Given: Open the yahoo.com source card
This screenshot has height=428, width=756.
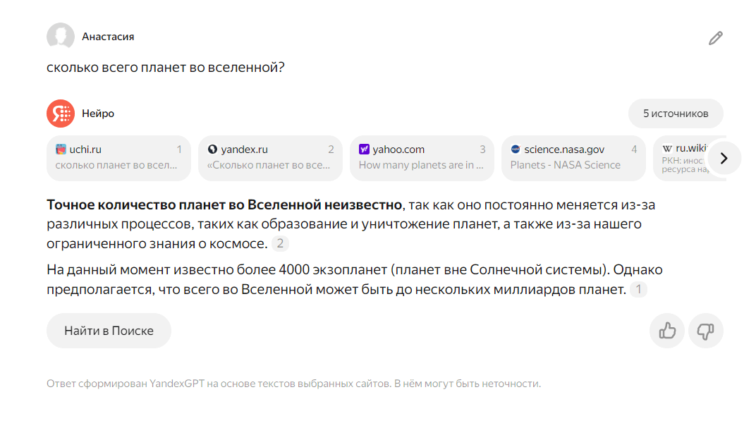Looking at the screenshot, I should pyautogui.click(x=422, y=157).
